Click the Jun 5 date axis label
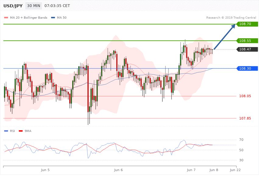This screenshot has height=176, width=259. click(x=45, y=170)
